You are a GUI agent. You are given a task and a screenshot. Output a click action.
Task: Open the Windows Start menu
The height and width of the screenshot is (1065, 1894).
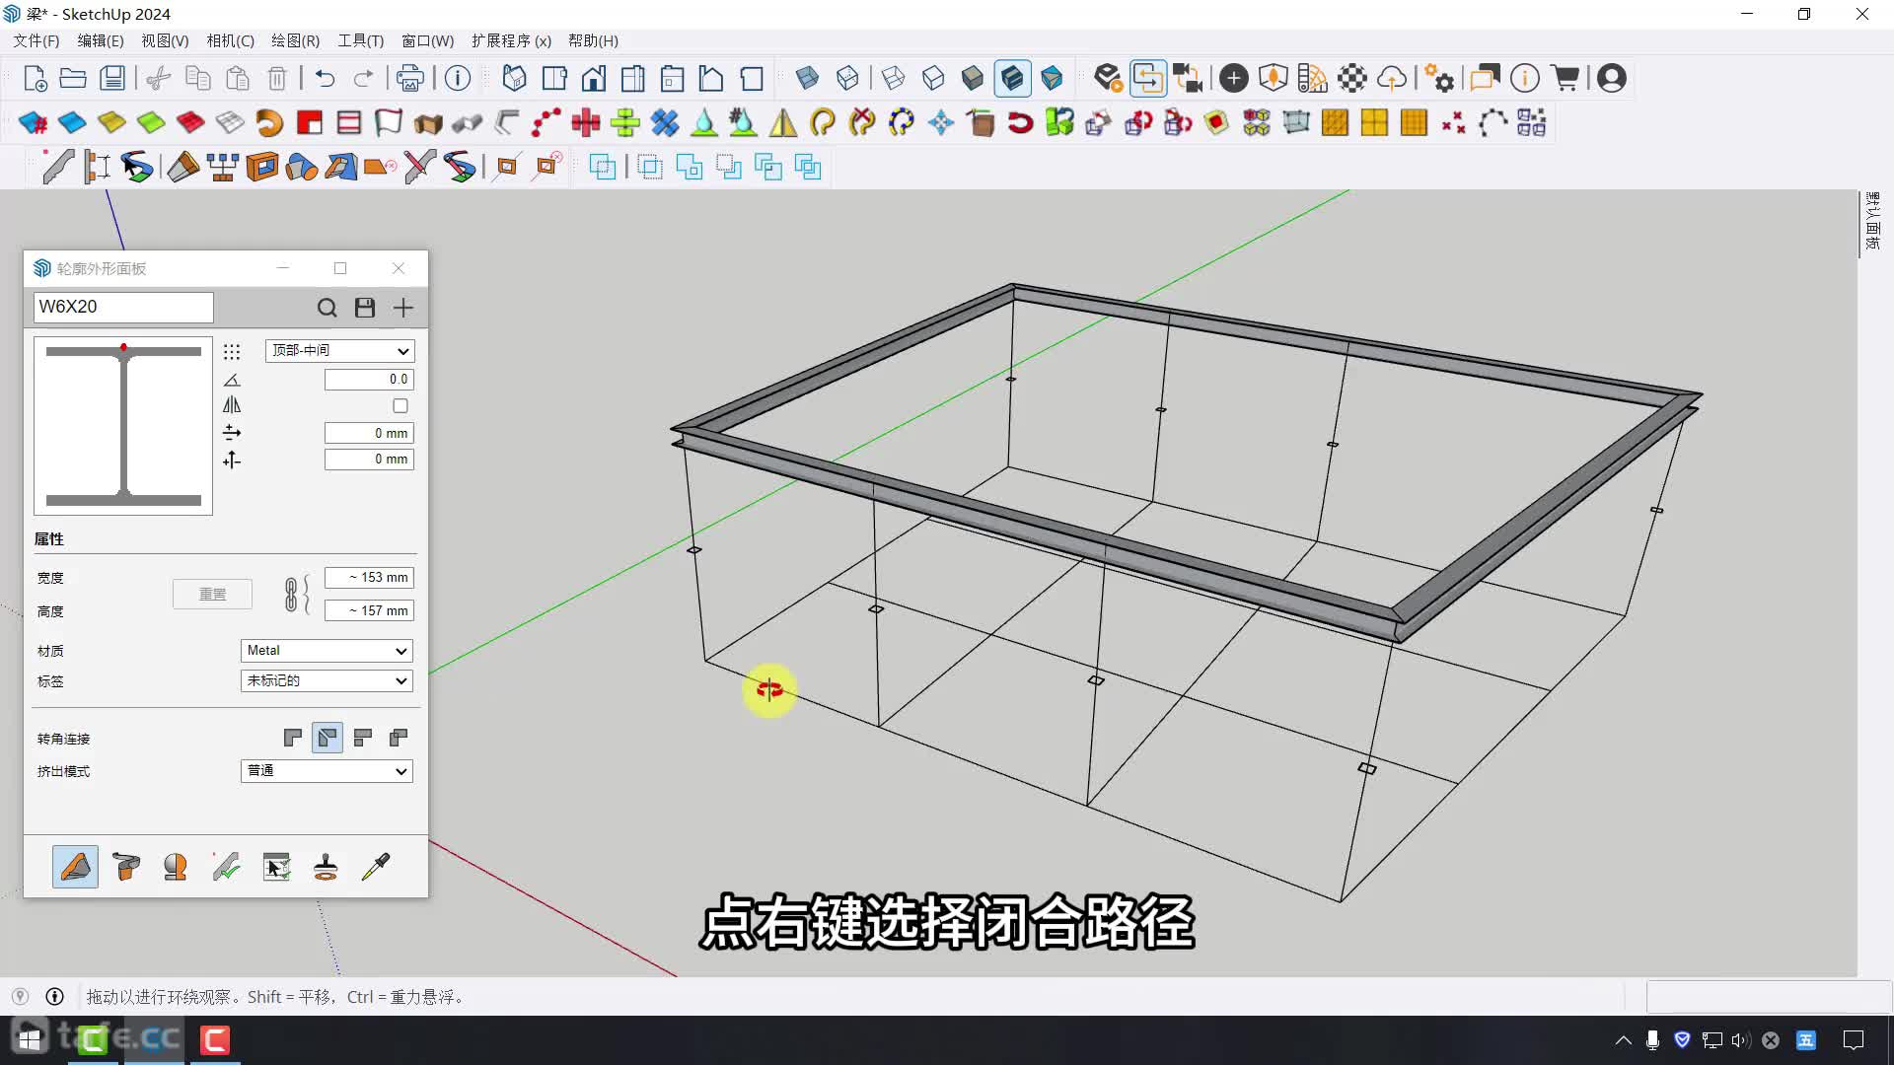coord(30,1039)
